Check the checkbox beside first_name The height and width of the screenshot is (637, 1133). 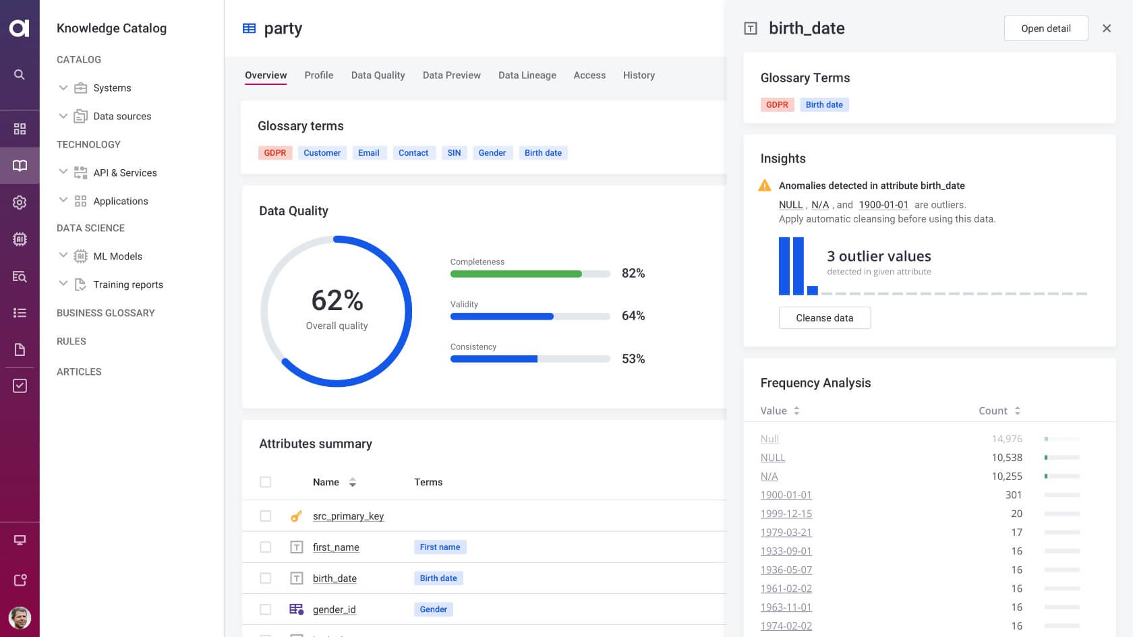[x=265, y=547]
